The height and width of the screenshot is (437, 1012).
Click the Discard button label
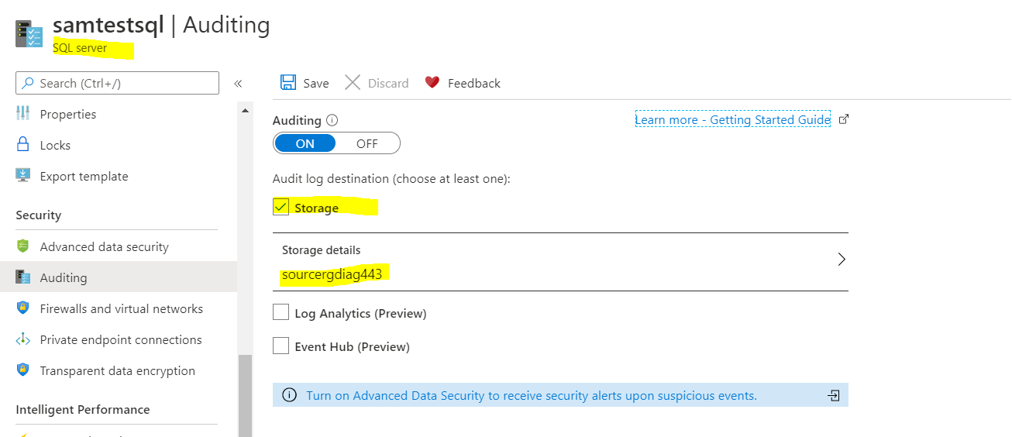388,84
